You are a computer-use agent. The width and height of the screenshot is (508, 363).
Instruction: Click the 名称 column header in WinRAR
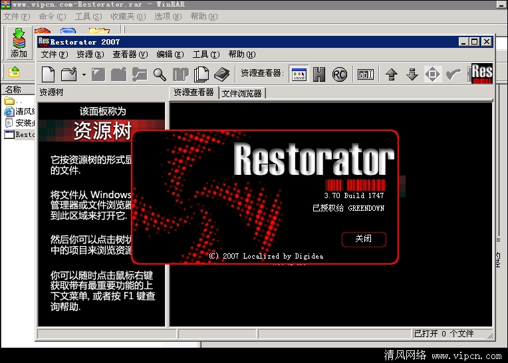13,90
